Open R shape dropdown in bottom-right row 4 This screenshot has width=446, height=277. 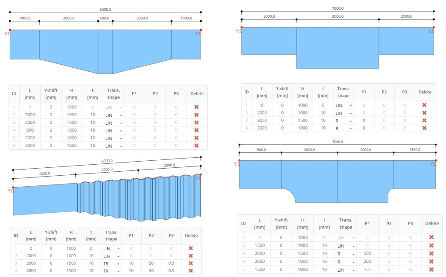point(345,262)
